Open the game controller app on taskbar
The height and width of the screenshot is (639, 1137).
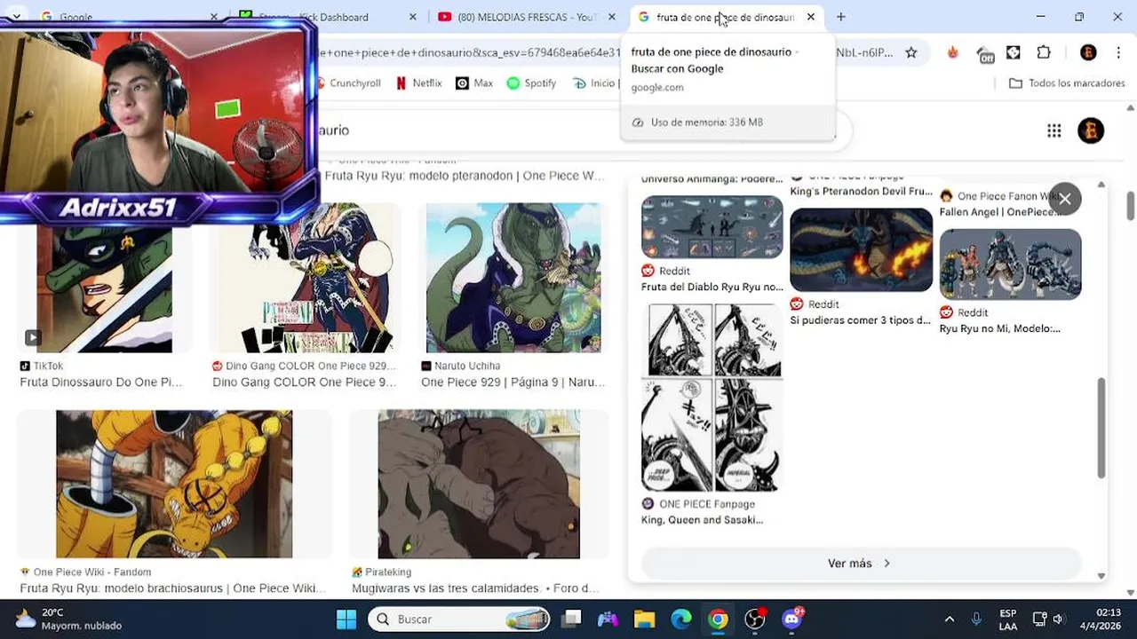[608, 619]
